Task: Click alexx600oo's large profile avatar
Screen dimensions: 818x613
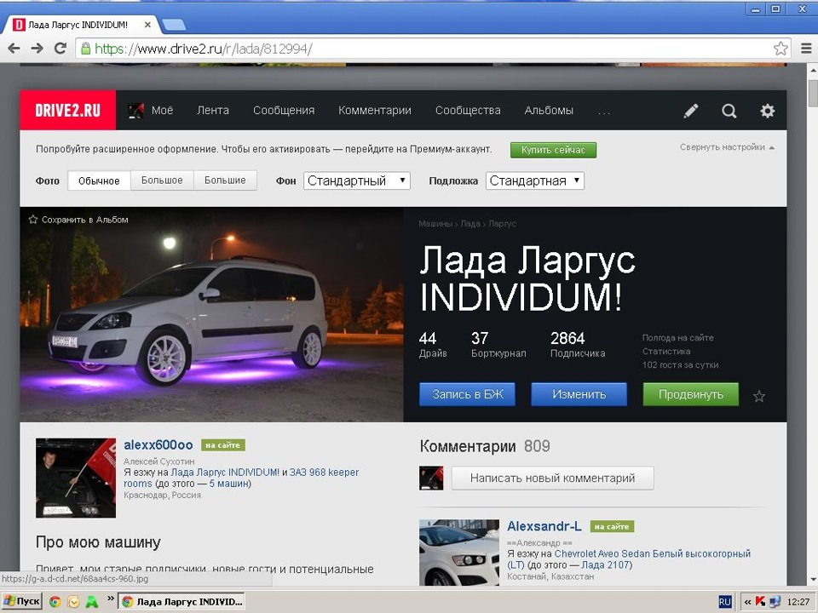Action: point(76,478)
